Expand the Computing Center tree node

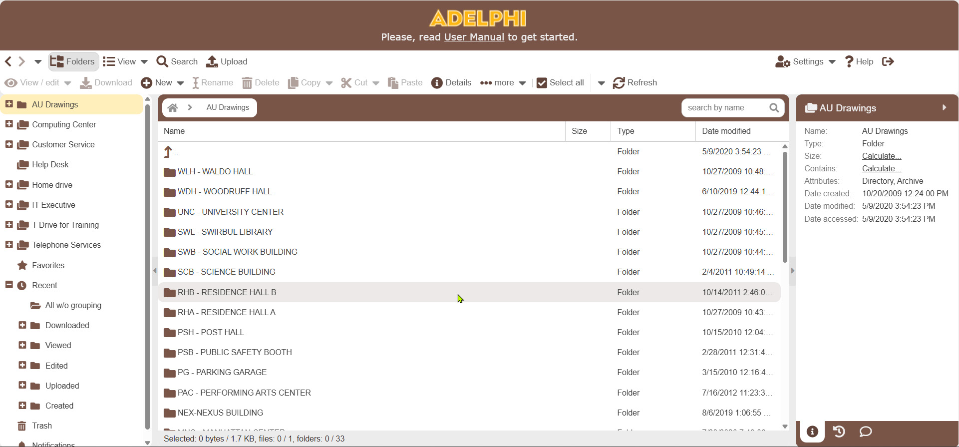(9, 124)
